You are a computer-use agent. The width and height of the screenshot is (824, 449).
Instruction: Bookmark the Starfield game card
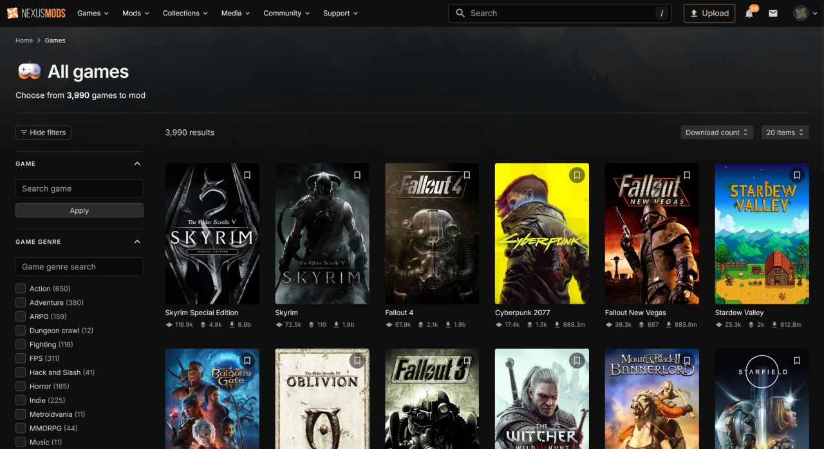[x=797, y=361]
